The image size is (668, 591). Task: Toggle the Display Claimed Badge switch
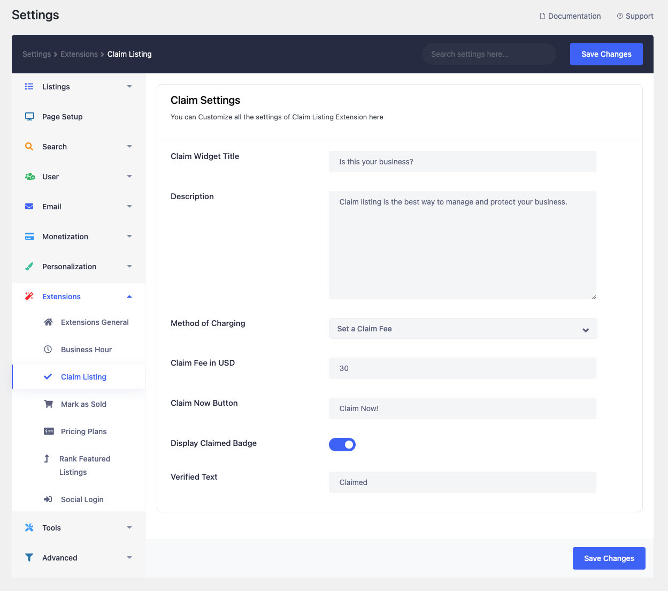[342, 444]
